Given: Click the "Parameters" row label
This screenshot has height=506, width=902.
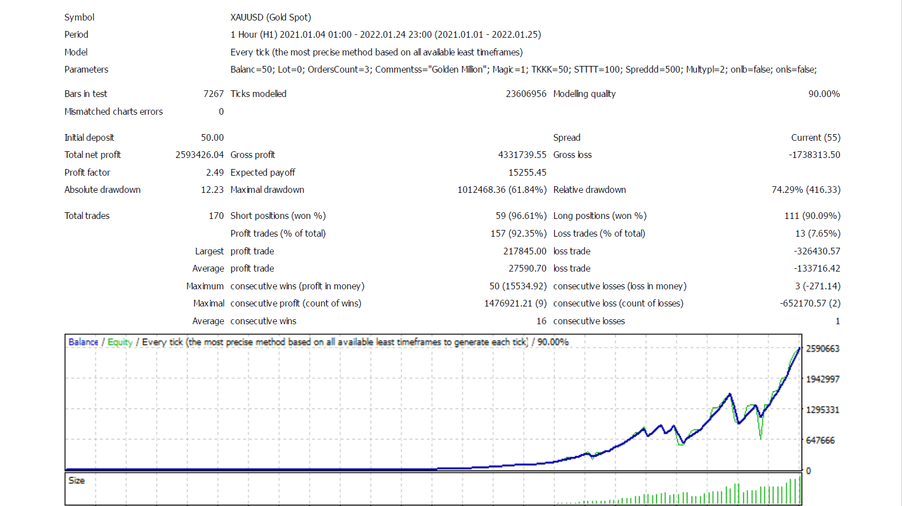Looking at the screenshot, I should point(86,69).
